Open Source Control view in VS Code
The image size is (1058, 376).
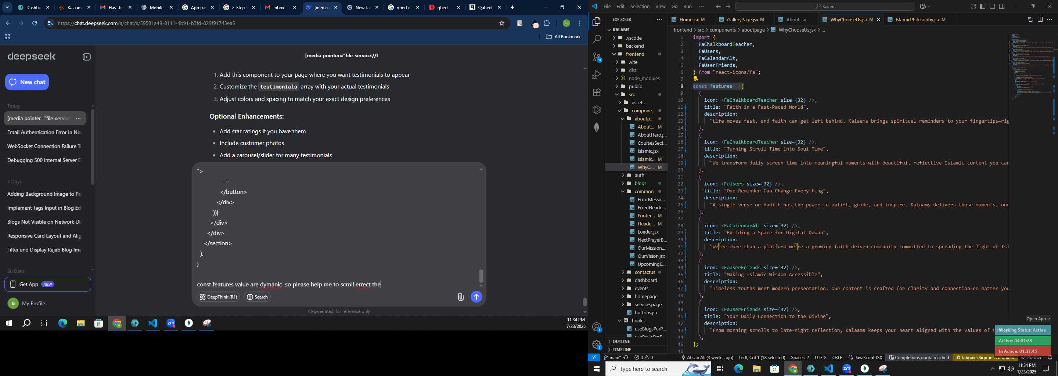coord(596,57)
